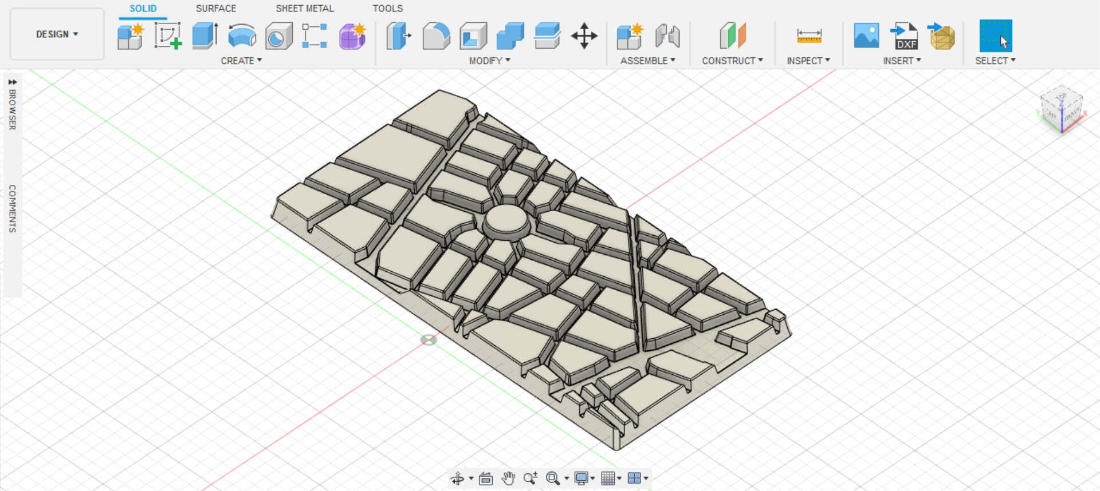Viewport: 1100px width, 491px height.
Task: Select the Offset Face tool
Action: (x=547, y=36)
